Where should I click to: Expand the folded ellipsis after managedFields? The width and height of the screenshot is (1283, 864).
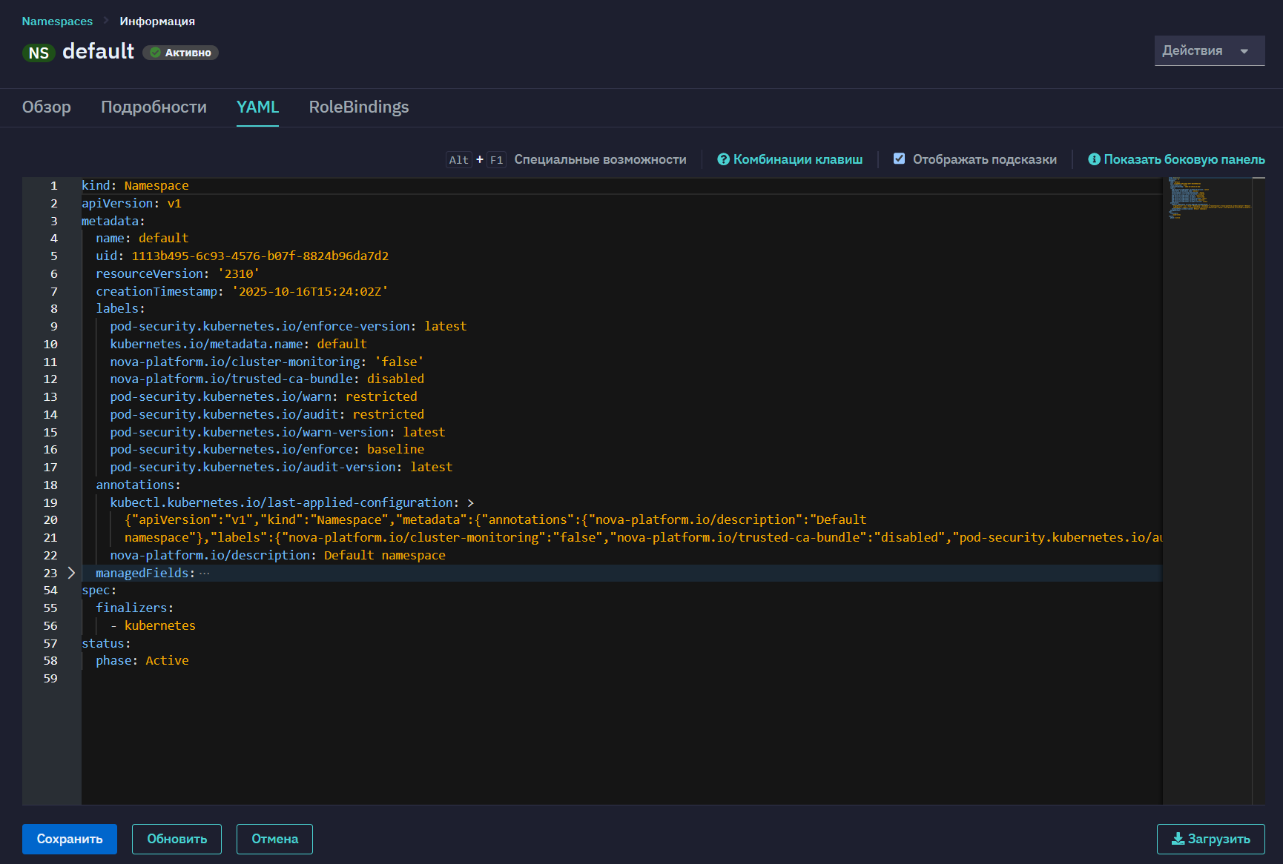(205, 573)
